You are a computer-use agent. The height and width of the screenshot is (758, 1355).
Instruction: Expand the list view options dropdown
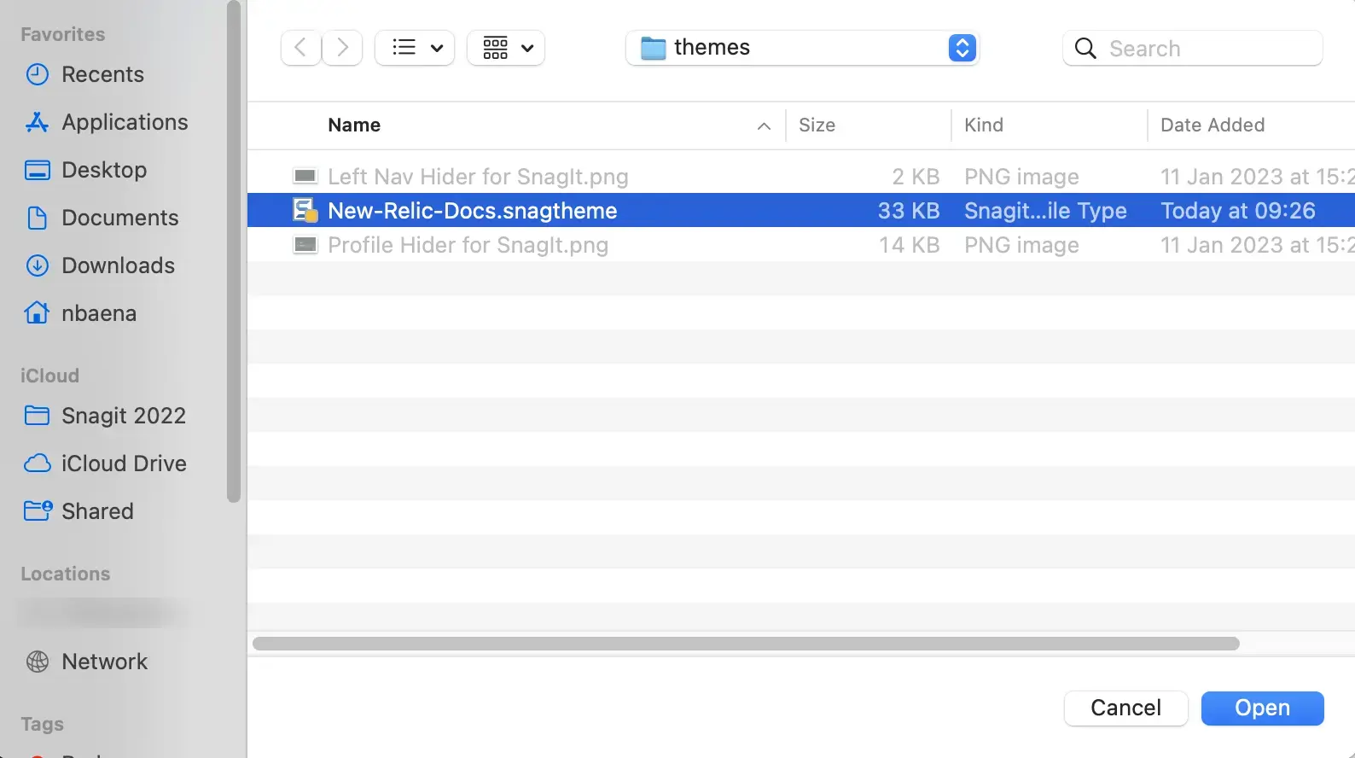416,48
